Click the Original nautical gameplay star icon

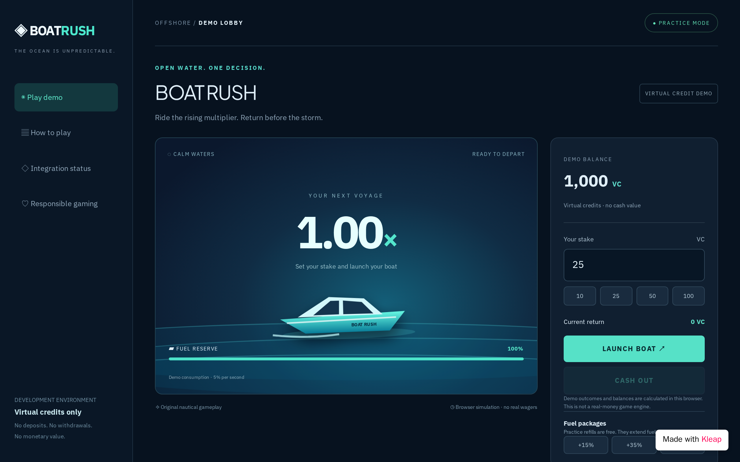click(158, 407)
